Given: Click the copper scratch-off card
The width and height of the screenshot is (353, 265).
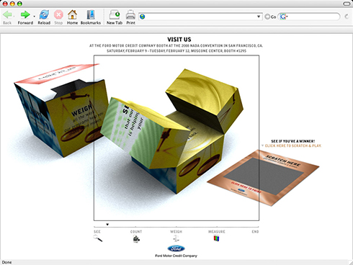Looking at the screenshot, I should (263, 177).
